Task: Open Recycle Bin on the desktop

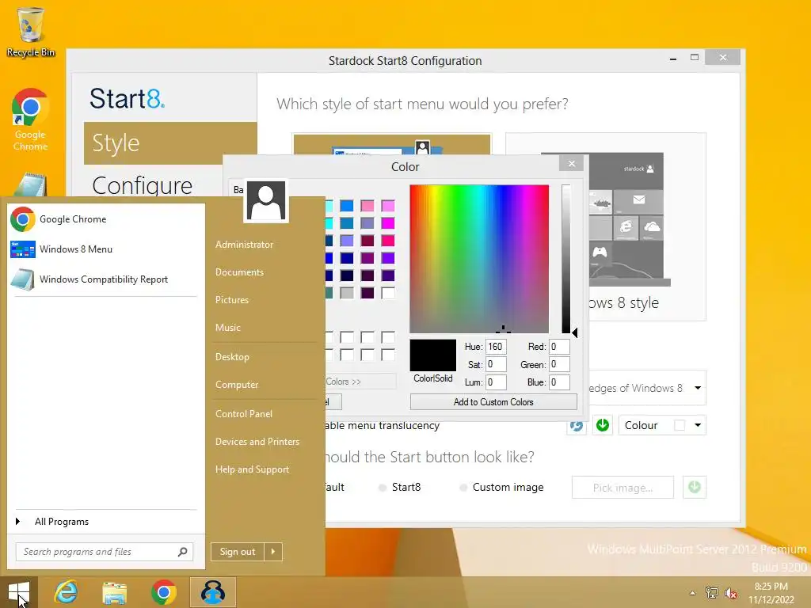Action: [x=31, y=32]
